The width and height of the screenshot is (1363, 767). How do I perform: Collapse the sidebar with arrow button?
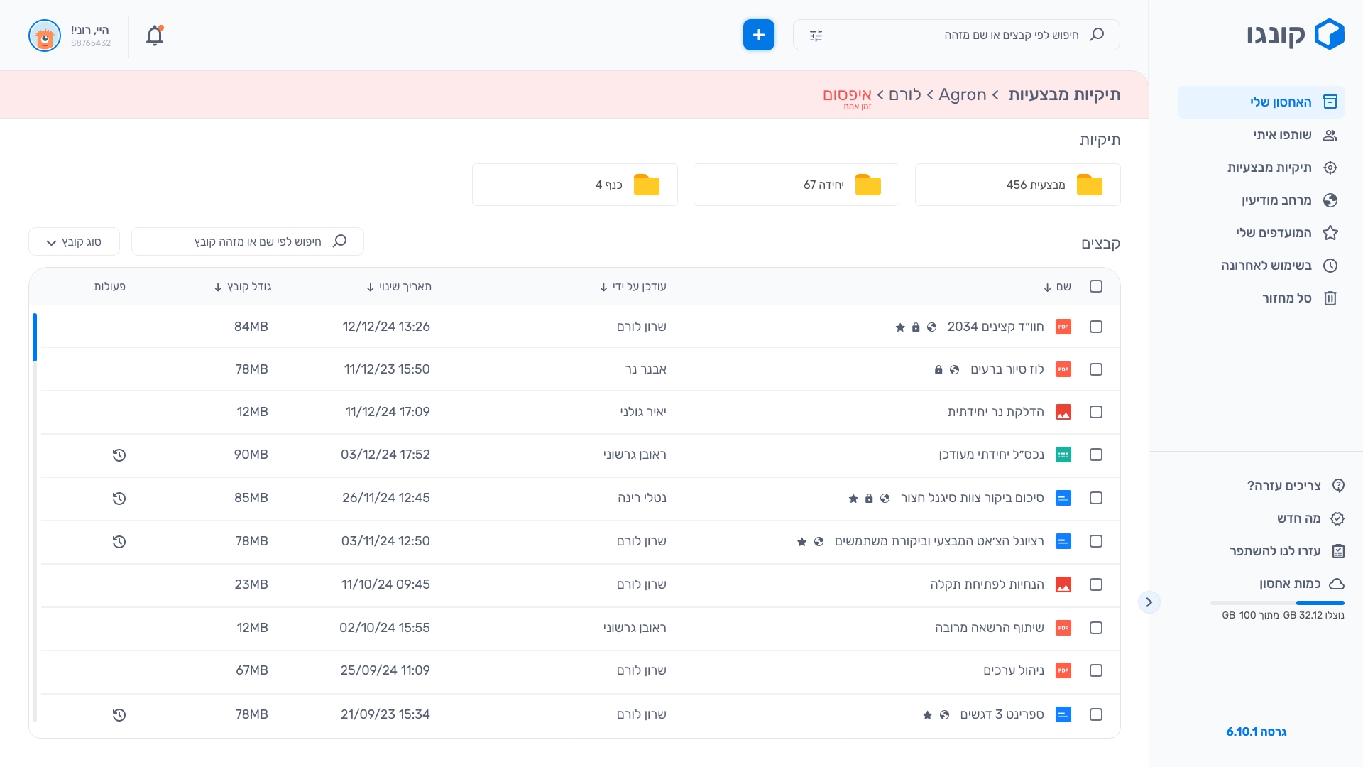[1149, 602]
